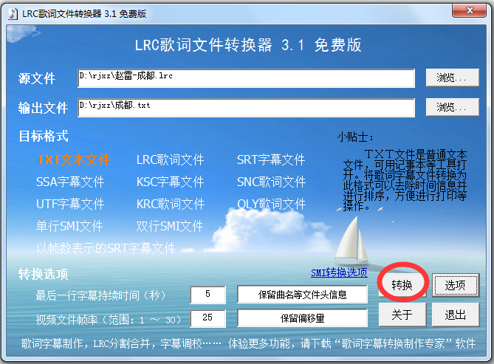Screen dimensions: 494x364
Task: Choose 单行SMI文件 format
Action: 69,226
